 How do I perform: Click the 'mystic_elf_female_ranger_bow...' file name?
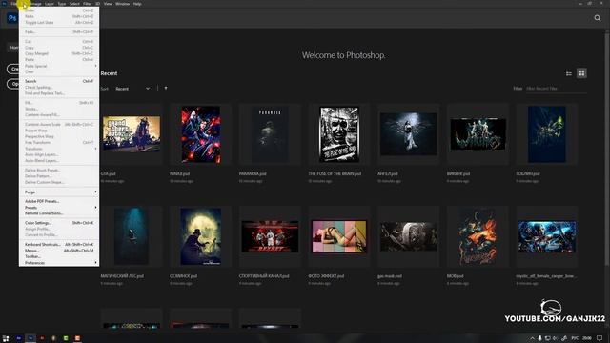[547, 276]
